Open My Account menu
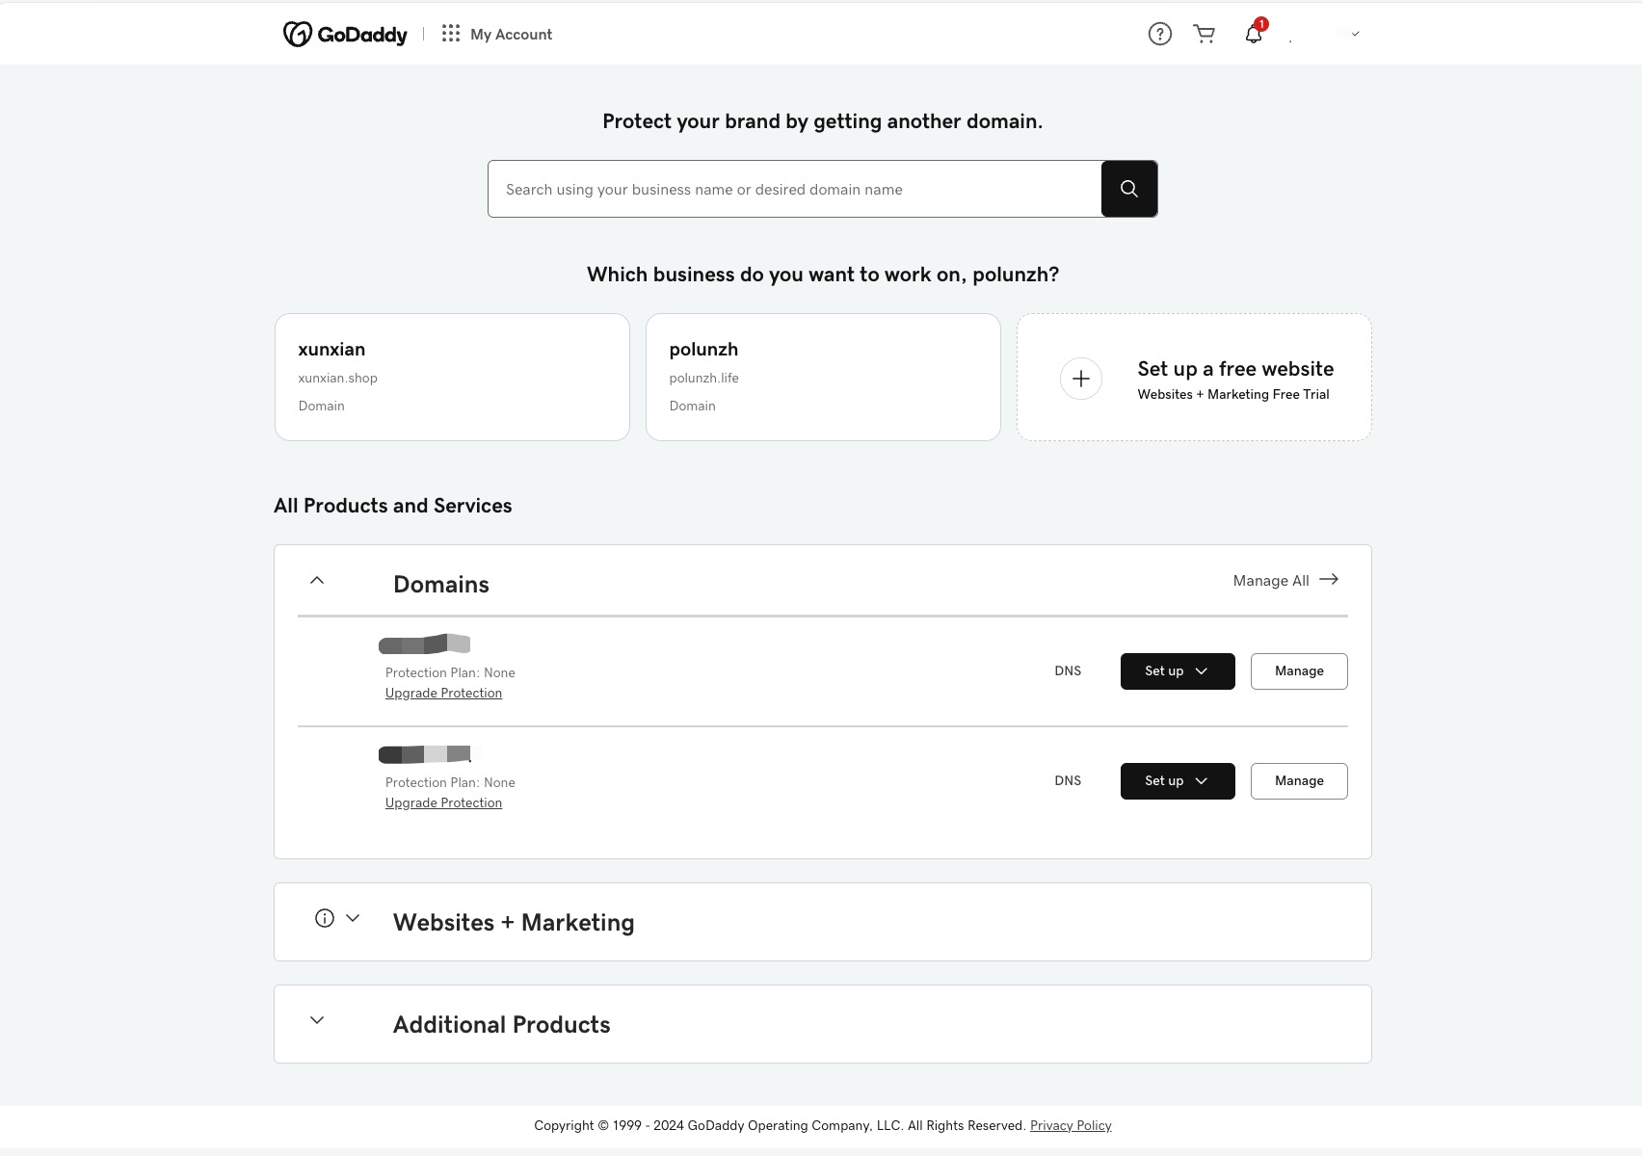The width and height of the screenshot is (1642, 1156). pos(511,35)
